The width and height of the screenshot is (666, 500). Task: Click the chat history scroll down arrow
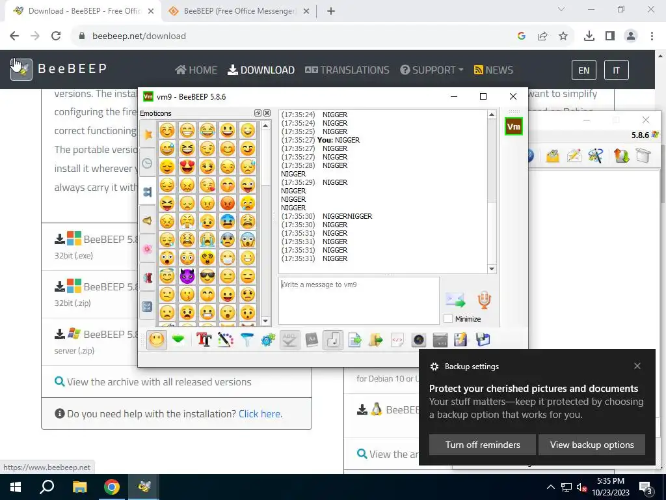[x=492, y=269]
